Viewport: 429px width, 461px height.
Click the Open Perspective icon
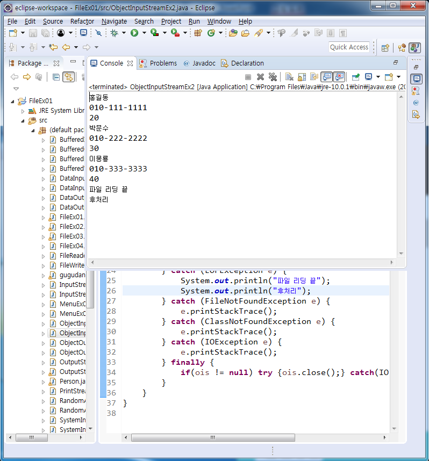coord(385,48)
